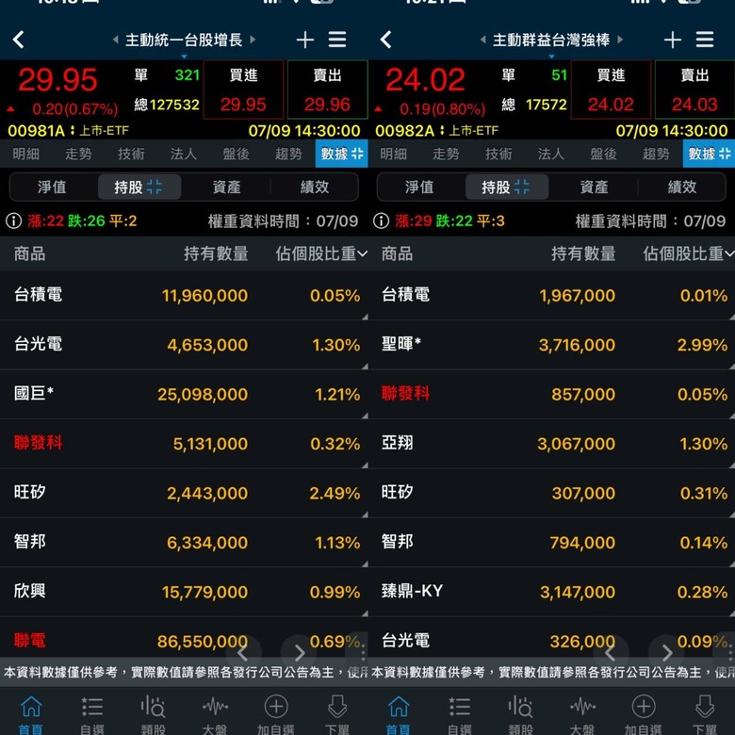Toggle 00982A market type selector beside 上市-ETF
735x735 pixels.
(442, 130)
